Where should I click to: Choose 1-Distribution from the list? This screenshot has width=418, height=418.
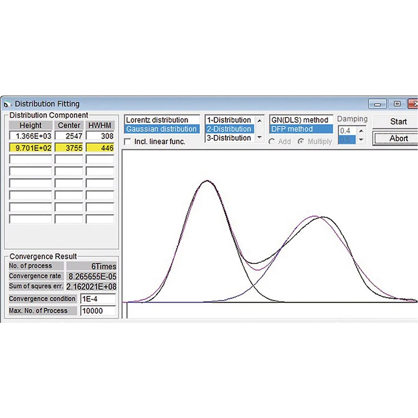[x=229, y=120]
